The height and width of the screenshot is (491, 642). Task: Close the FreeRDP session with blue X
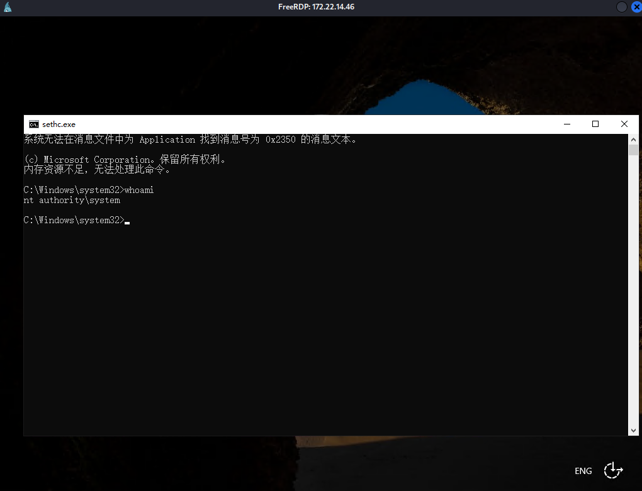pyautogui.click(x=636, y=7)
